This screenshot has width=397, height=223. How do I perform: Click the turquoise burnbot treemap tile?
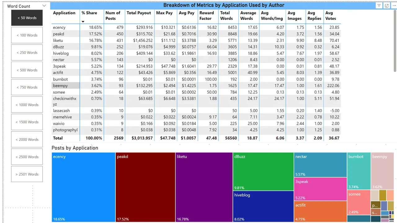click(x=359, y=171)
